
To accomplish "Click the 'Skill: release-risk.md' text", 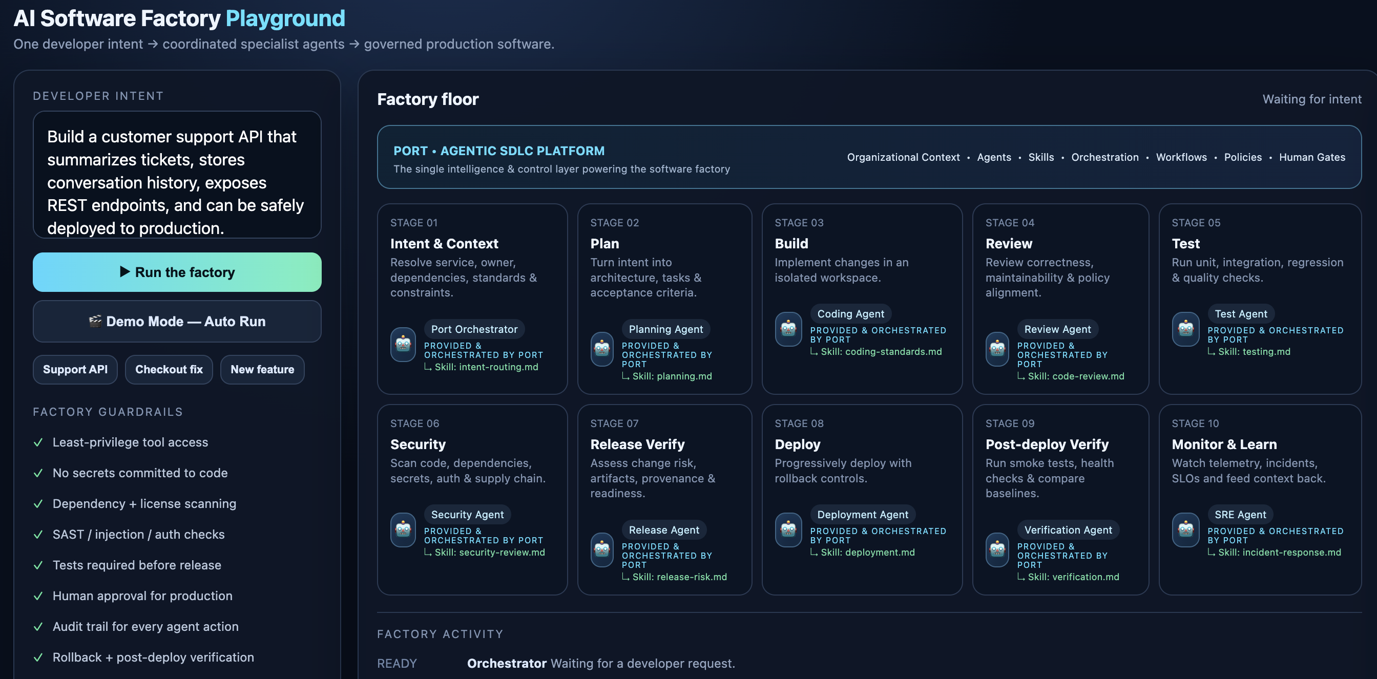I will tap(679, 578).
